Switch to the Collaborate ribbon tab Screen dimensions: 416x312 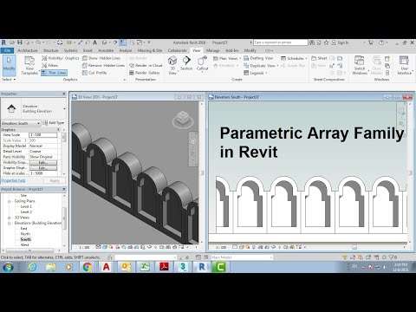coord(177,50)
